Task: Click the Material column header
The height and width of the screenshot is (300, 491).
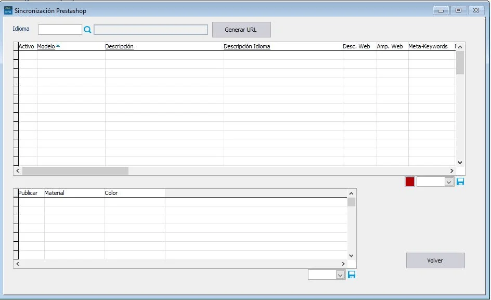Action: click(x=54, y=193)
